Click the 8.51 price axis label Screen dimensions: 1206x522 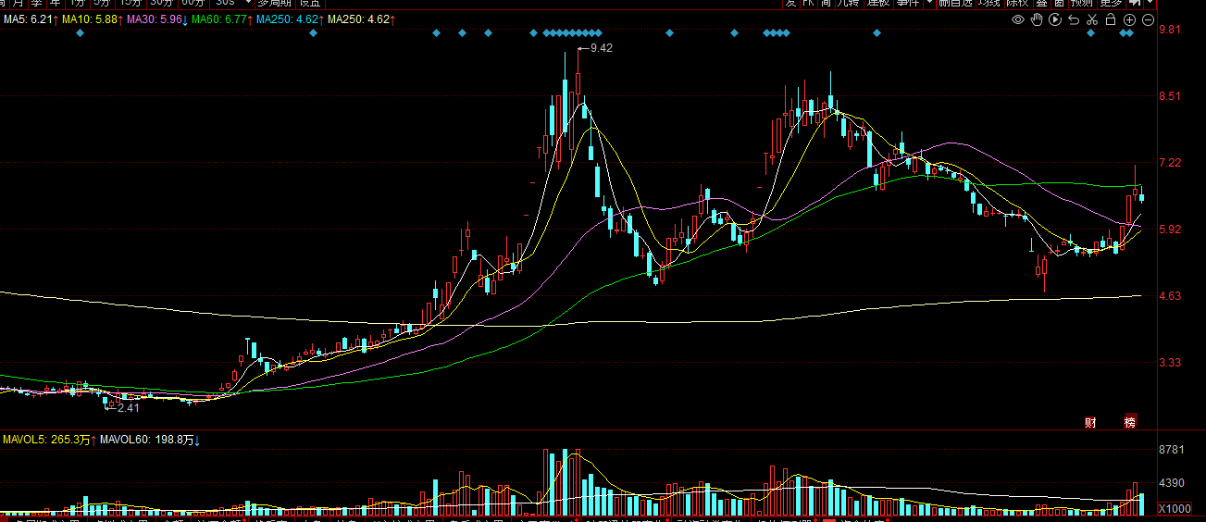(1170, 95)
